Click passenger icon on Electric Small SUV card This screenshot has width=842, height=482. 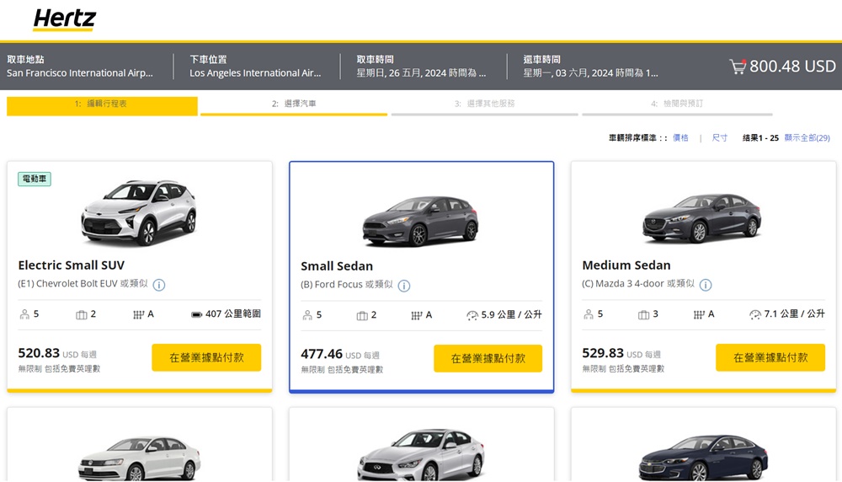point(24,314)
